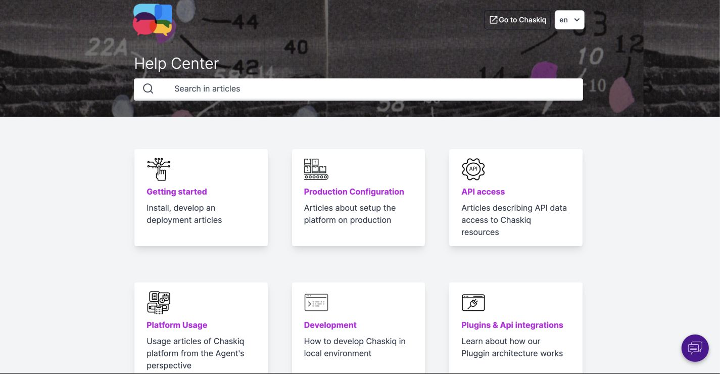720x374 pixels.
Task: Click the API access gear icon
Action: click(473, 169)
